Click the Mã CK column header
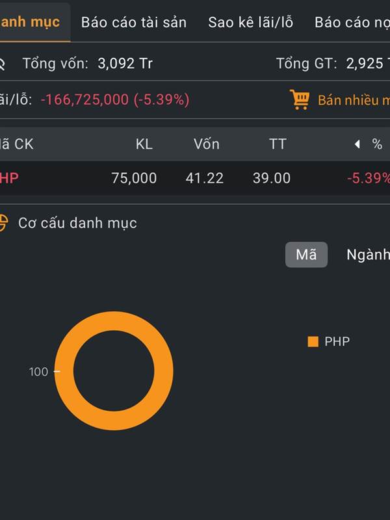390x520 pixels. coord(16,144)
